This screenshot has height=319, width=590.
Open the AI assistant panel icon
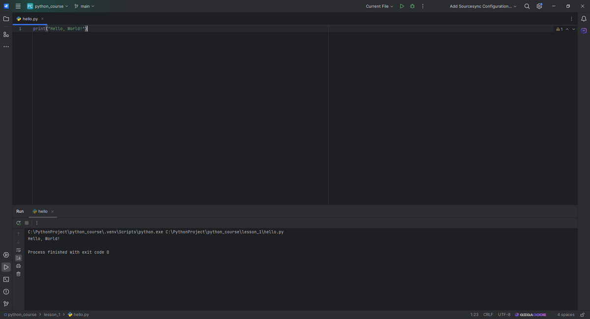[584, 31]
